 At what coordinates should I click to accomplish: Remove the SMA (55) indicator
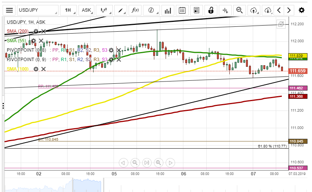(x=41, y=41)
